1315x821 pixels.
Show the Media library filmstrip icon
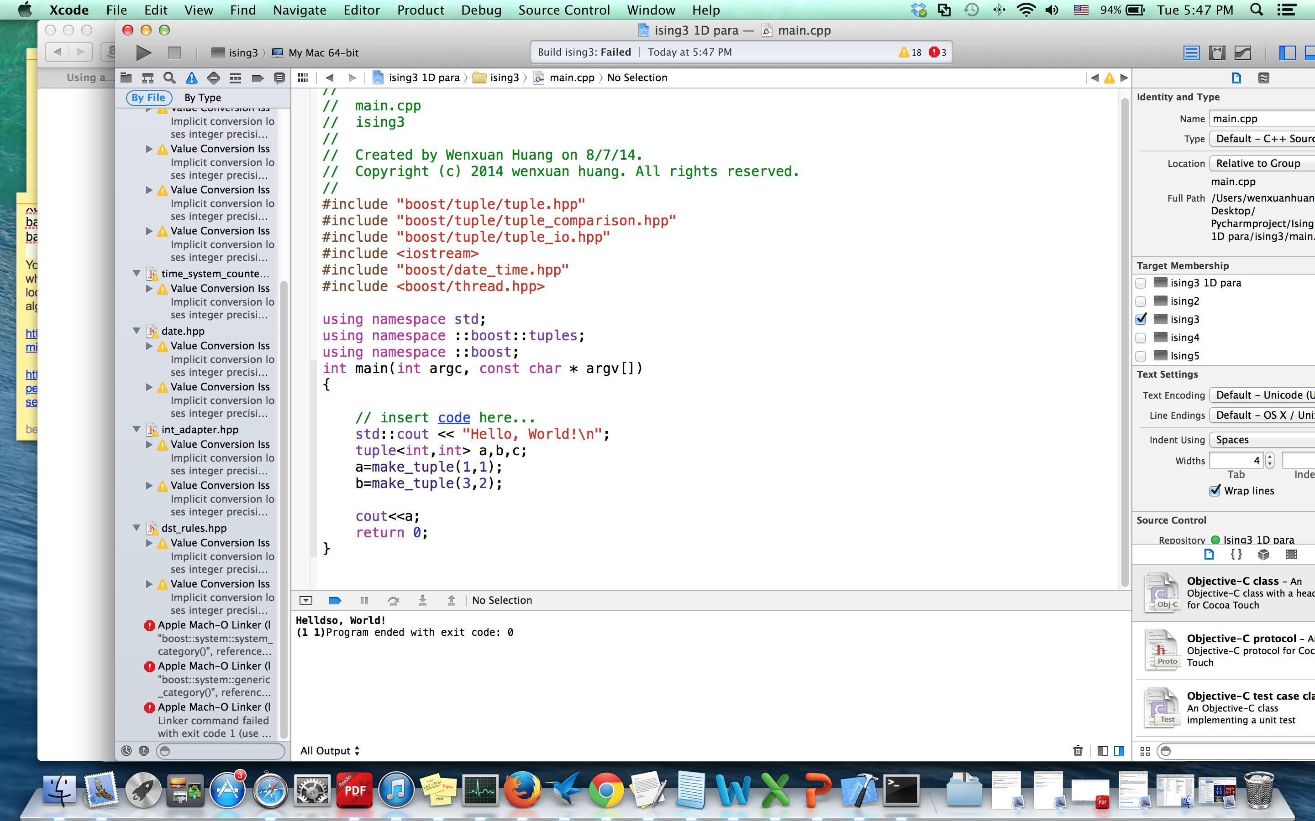coord(1292,554)
